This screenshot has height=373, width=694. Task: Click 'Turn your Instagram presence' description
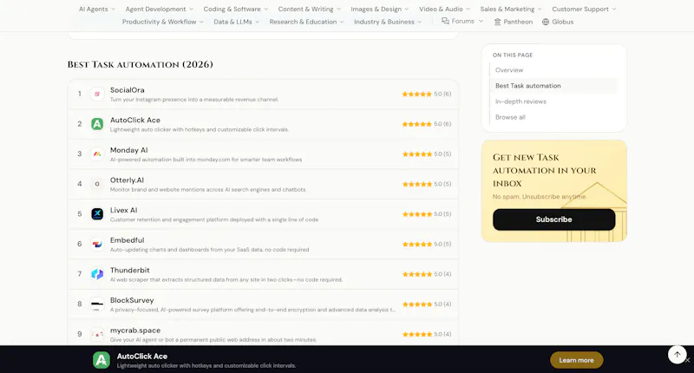coord(194,100)
